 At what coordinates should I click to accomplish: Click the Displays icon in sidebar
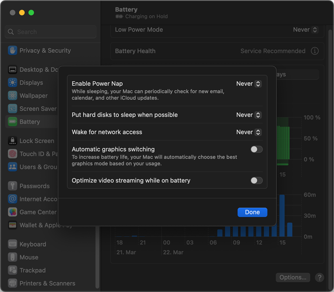click(x=13, y=82)
